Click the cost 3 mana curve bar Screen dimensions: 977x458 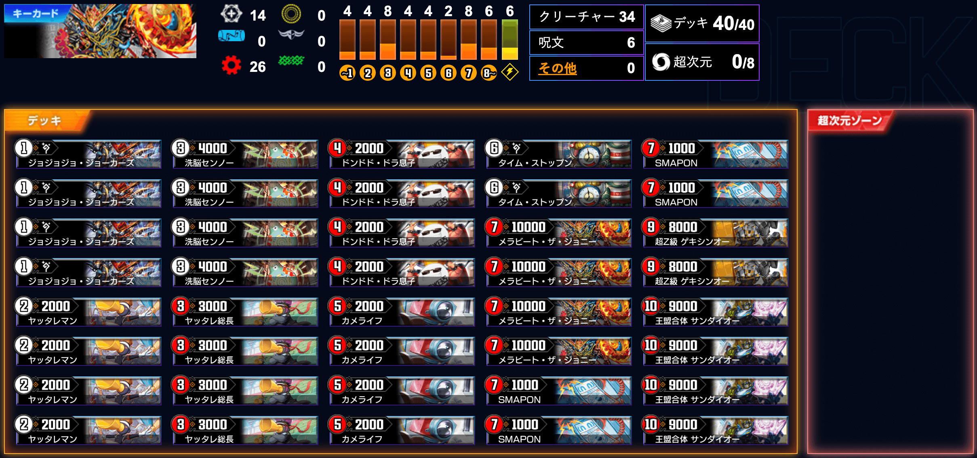point(388,40)
